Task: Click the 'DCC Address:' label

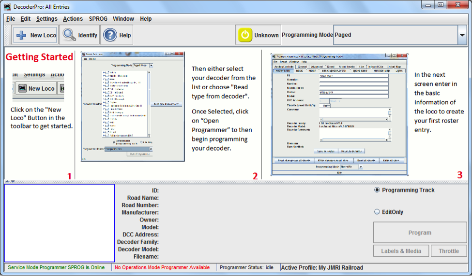Action: point(140,235)
